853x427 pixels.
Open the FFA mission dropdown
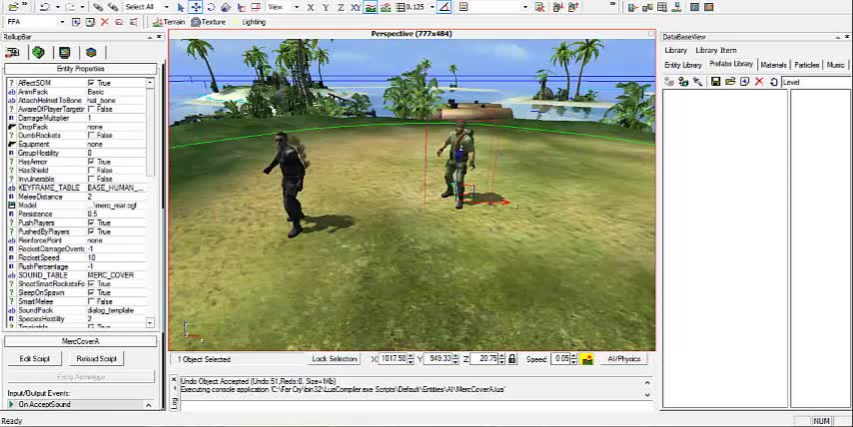tap(62, 22)
